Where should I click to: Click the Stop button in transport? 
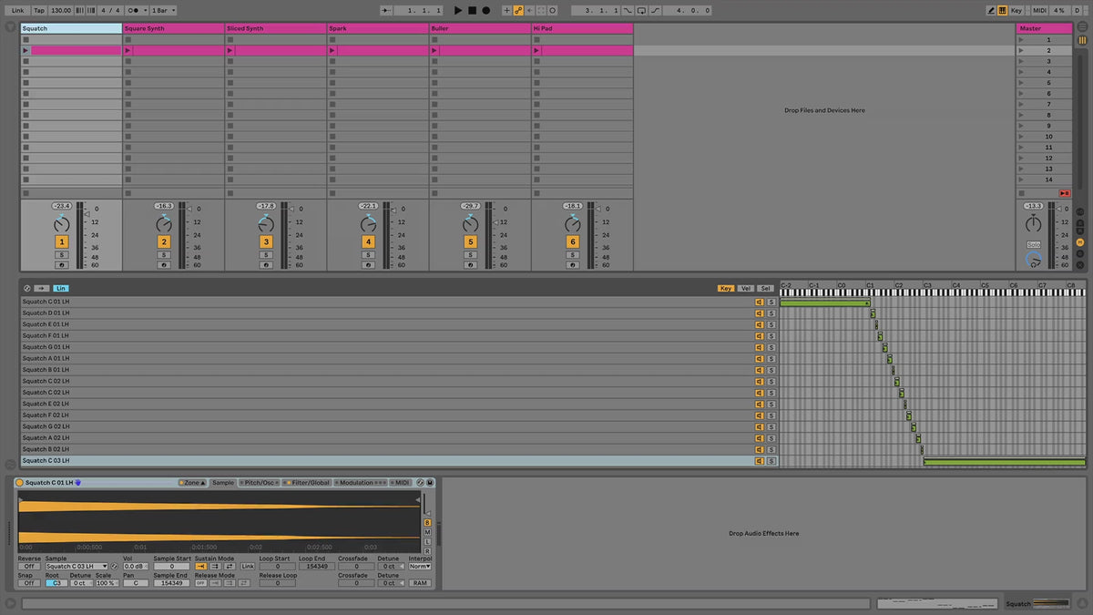coord(472,10)
